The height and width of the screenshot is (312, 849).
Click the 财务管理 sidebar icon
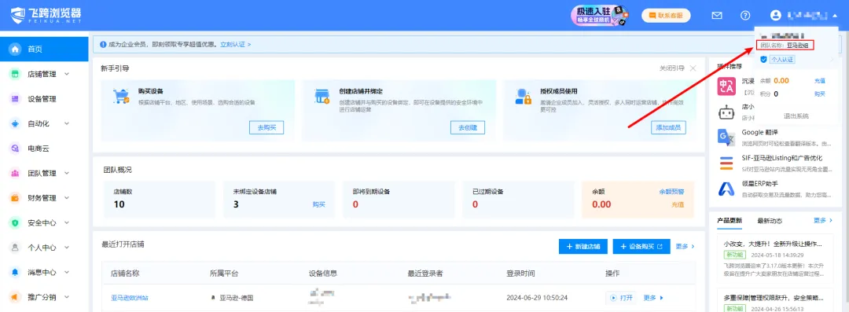[x=15, y=198]
